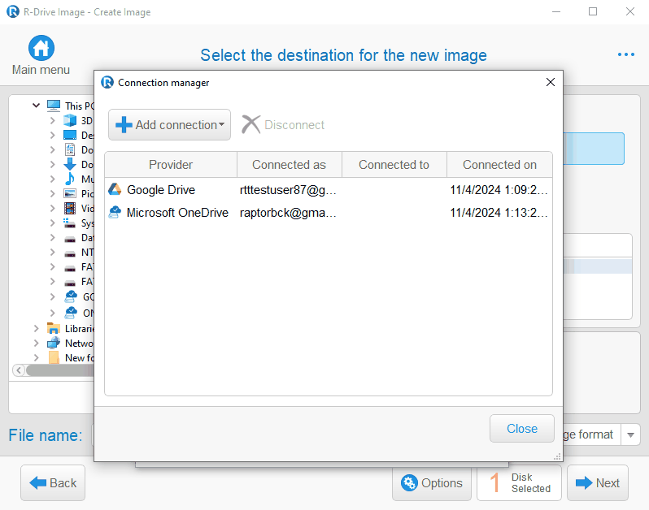Viewport: 649px width, 510px height.
Task: Expand the Music folder node
Action: pos(52,179)
